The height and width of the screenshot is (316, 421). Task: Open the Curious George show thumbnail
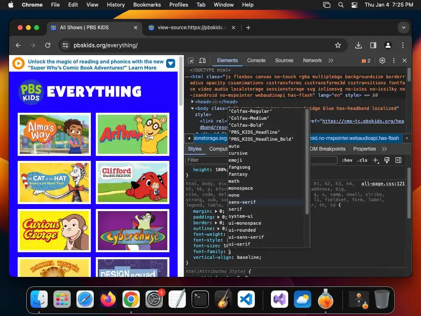point(54,230)
